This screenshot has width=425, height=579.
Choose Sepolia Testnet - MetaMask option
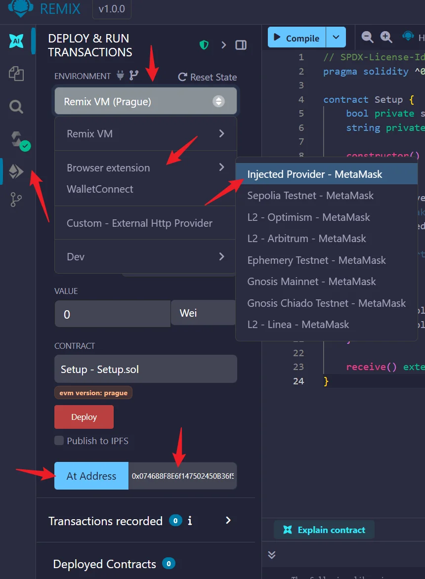(x=310, y=196)
